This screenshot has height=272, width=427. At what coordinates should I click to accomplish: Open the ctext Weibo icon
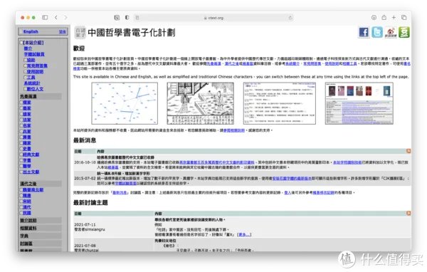click(391, 33)
